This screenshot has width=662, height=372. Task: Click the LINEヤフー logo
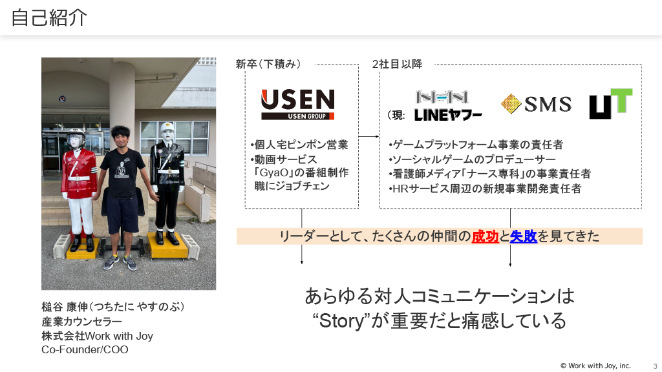click(448, 115)
